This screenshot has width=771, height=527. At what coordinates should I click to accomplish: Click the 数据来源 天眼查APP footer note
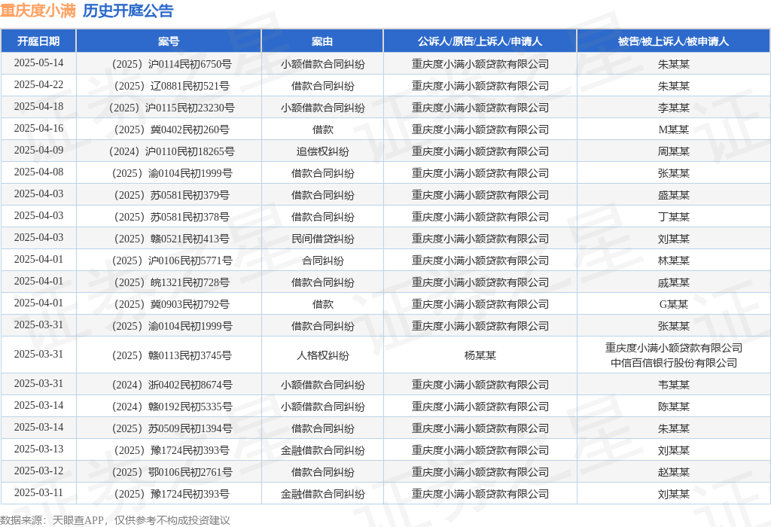click(115, 520)
